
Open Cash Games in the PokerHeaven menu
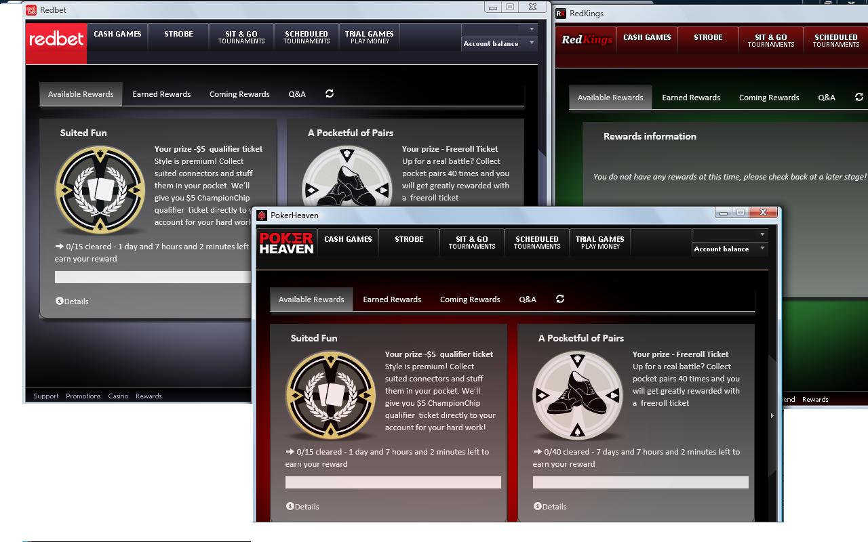point(348,240)
